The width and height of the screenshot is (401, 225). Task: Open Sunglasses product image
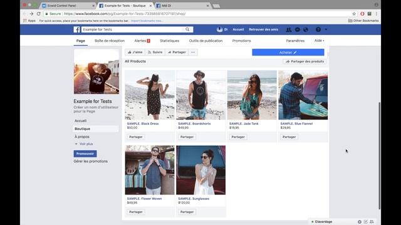[x=201, y=170]
